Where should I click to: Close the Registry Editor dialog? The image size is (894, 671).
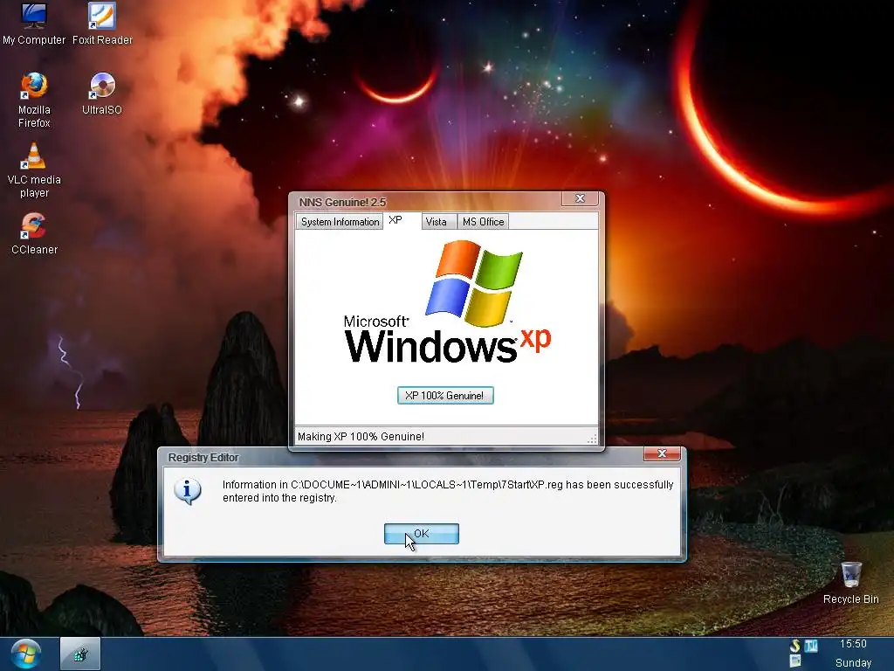pos(662,453)
